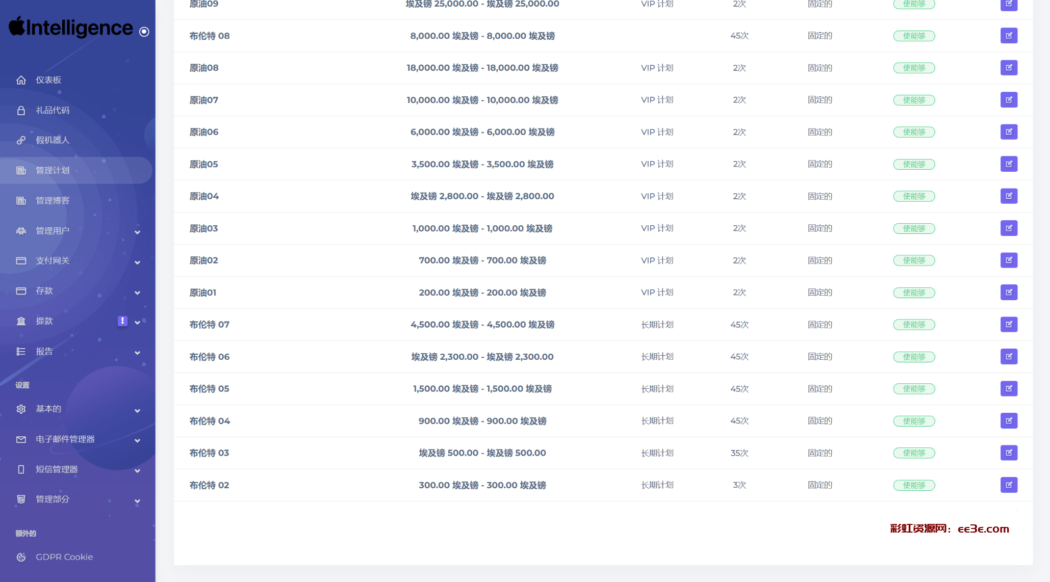Image resolution: width=1050 pixels, height=582 pixels.
Task: Click the link icon beside 假机器人
Action: [21, 140]
